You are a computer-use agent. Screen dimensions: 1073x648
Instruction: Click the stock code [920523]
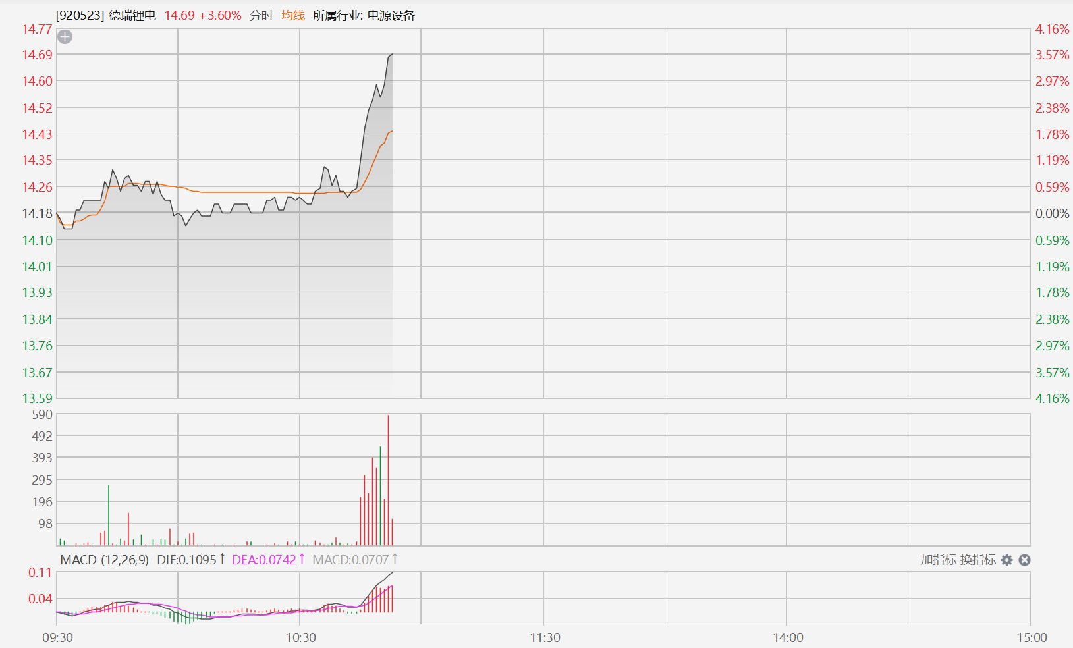[80, 15]
